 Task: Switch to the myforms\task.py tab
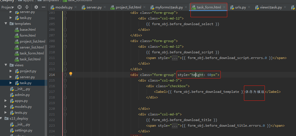[169, 7]
